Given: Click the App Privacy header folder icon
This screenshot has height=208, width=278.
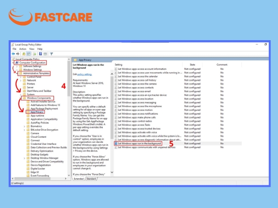Looking at the screenshot, I should point(75,60).
